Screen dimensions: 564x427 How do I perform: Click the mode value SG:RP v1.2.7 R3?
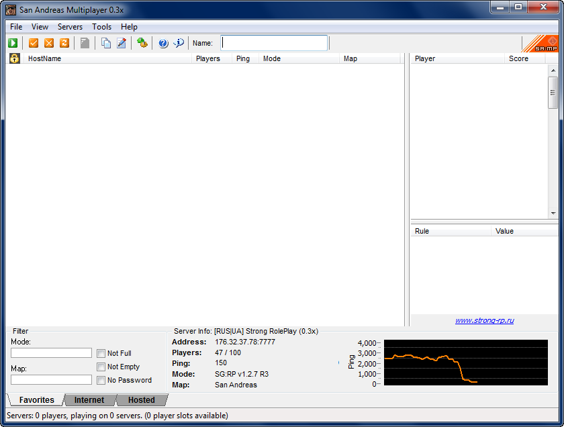(x=242, y=374)
